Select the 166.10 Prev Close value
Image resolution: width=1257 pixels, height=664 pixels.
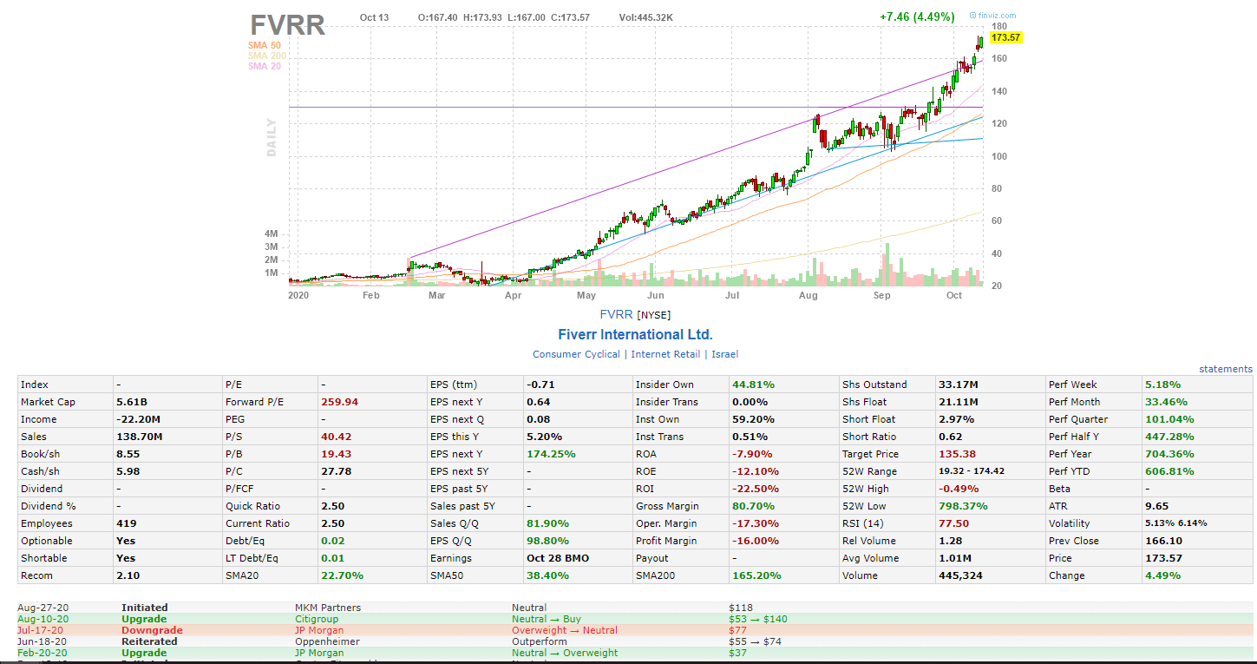pyautogui.click(x=1163, y=541)
